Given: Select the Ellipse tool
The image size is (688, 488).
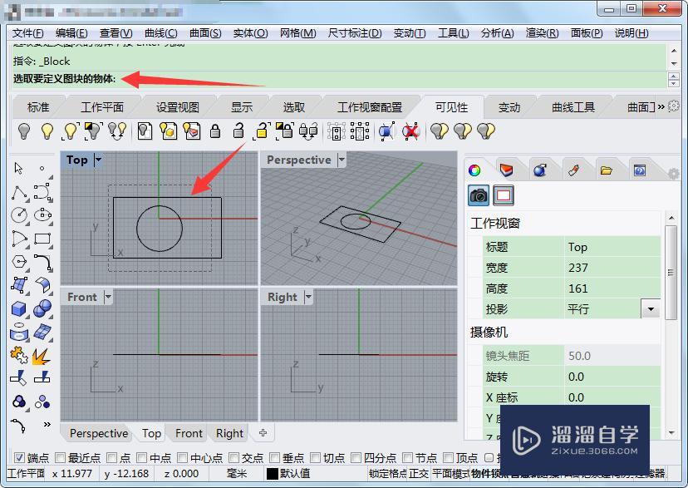Looking at the screenshot, I should point(42,214).
